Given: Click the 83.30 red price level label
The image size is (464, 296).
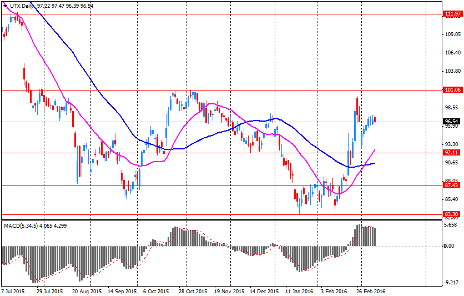Looking at the screenshot, I should (452, 214).
